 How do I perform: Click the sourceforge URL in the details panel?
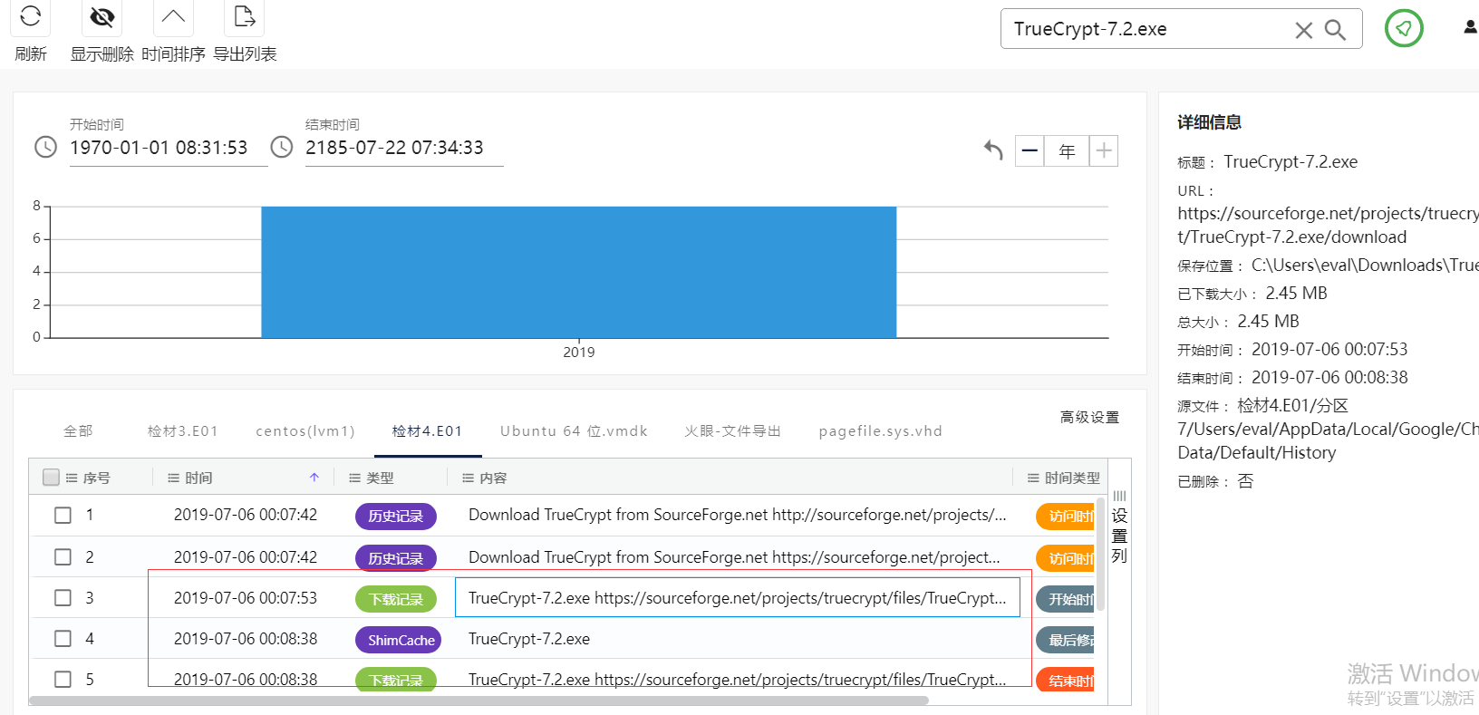pyautogui.click(x=1328, y=225)
